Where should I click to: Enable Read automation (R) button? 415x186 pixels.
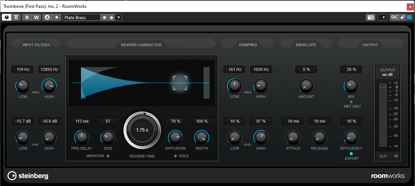(x=27, y=17)
